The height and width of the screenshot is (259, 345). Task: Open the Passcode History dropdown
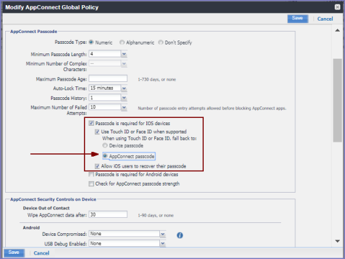point(124,98)
